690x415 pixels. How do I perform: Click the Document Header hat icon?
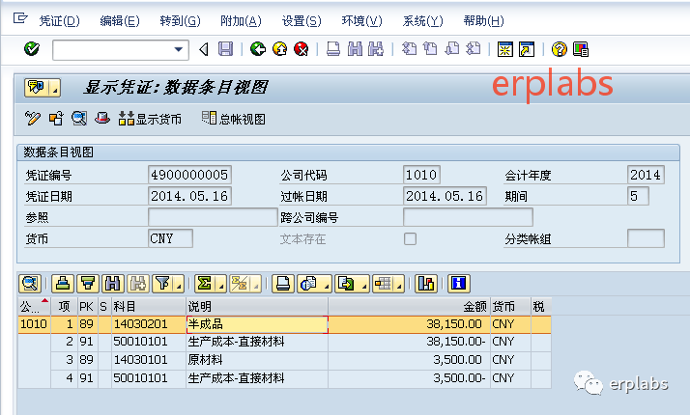(102, 119)
